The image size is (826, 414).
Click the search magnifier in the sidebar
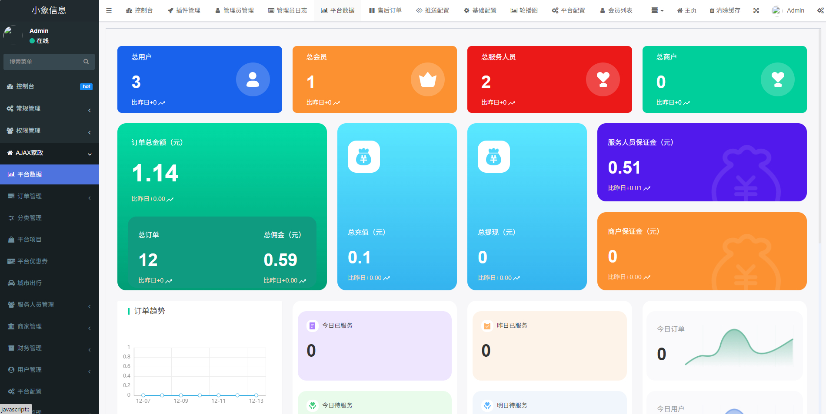[x=86, y=62]
